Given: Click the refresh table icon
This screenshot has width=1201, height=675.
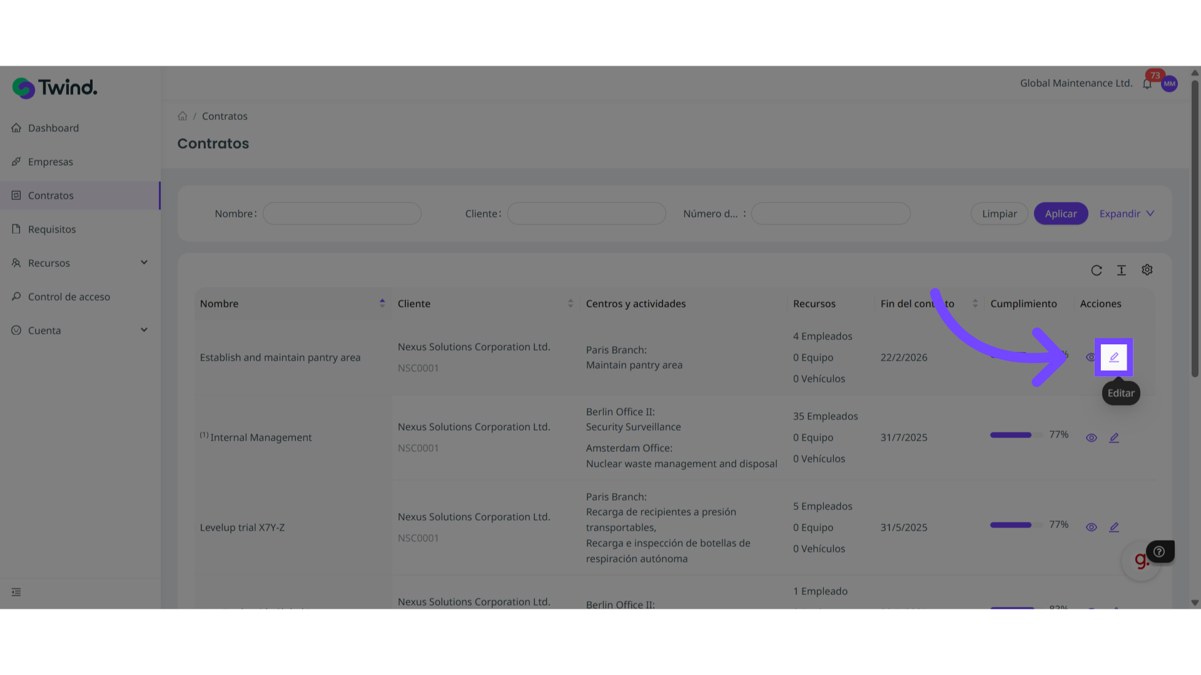Looking at the screenshot, I should [x=1097, y=270].
